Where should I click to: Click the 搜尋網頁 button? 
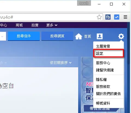click(57, 36)
